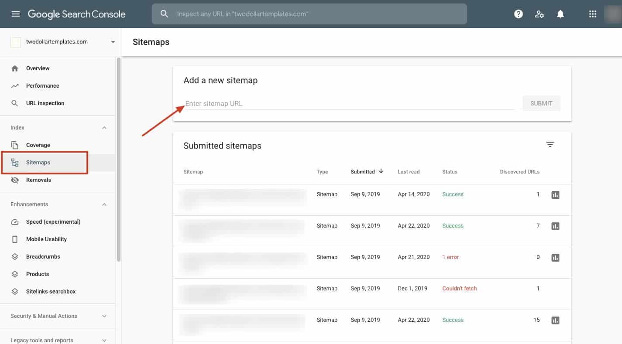The height and width of the screenshot is (344, 622).
Task: Expand Security & Manual Actions section
Action: click(x=104, y=316)
